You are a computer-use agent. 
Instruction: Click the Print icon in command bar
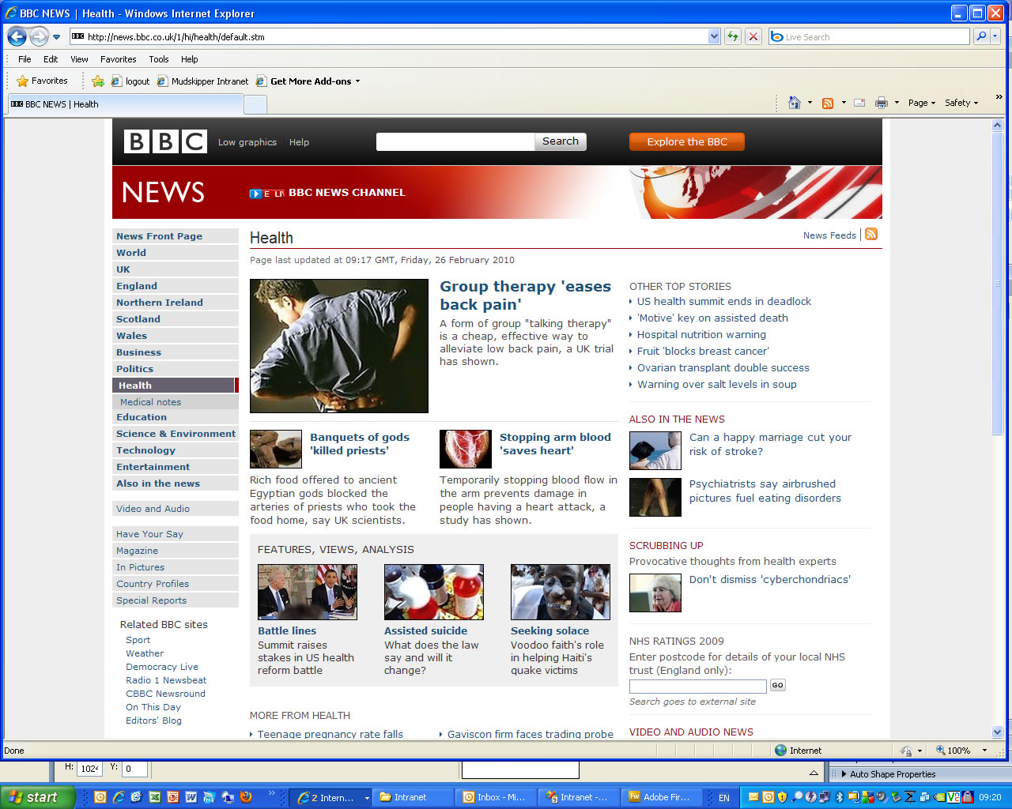click(x=882, y=103)
